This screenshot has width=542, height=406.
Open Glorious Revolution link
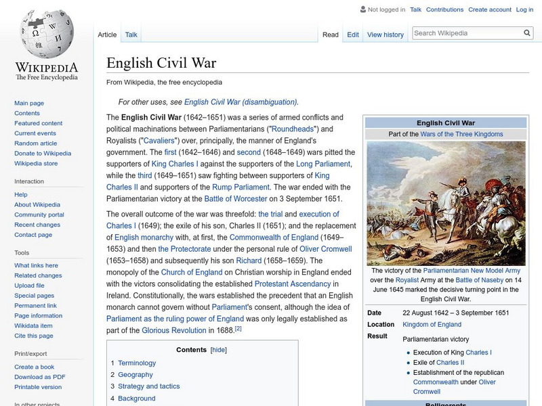[174, 330]
